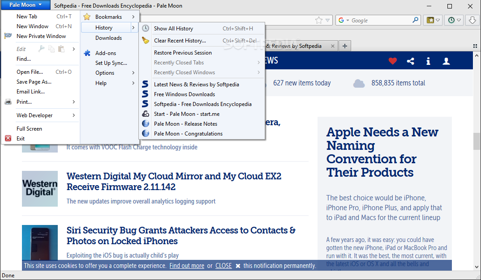Click globe icon for Pale Moon Congratulations
This screenshot has width=481, height=280.
pyautogui.click(x=146, y=134)
